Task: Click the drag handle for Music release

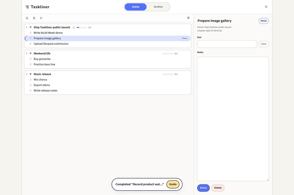Action: pyautogui.click(x=27, y=74)
